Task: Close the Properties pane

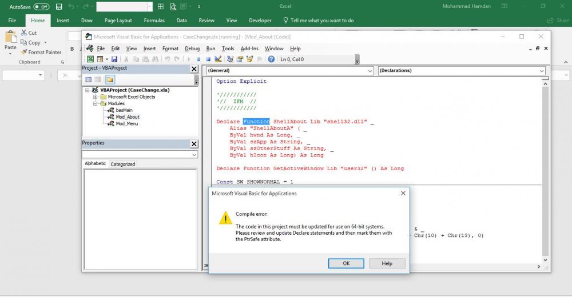Action: pyautogui.click(x=194, y=144)
